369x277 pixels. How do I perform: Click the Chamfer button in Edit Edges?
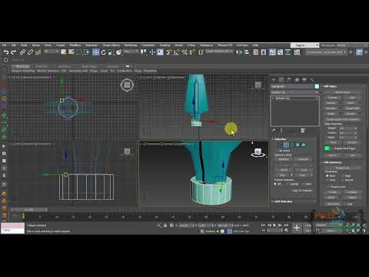point(331,108)
